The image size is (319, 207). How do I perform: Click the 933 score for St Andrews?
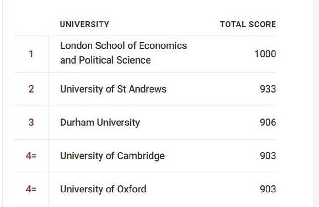pyautogui.click(x=268, y=89)
